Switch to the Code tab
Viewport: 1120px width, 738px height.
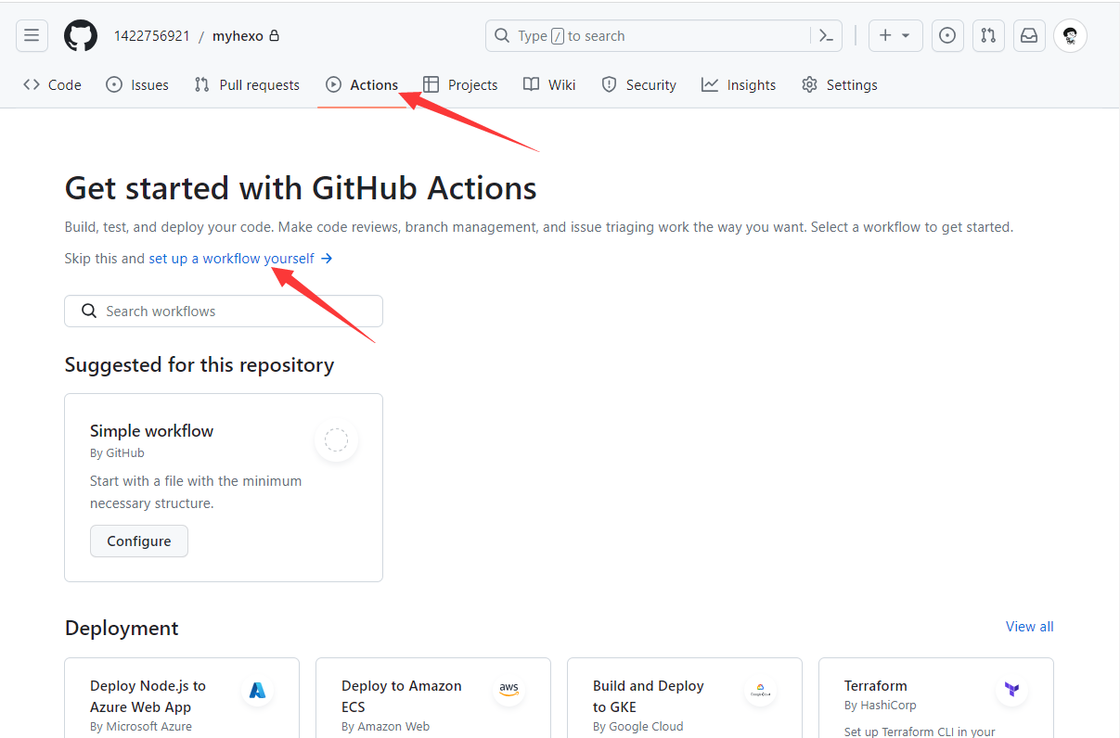(53, 85)
